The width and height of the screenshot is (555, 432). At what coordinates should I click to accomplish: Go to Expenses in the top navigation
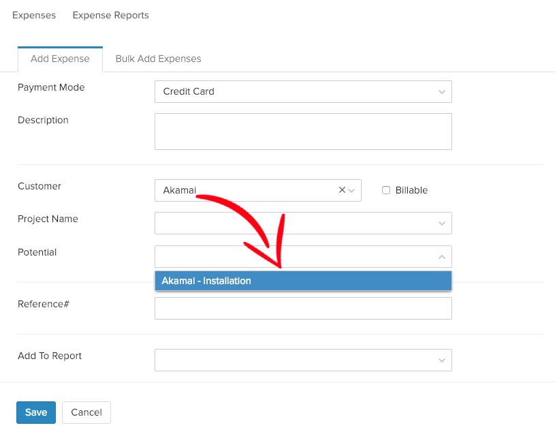coord(34,15)
